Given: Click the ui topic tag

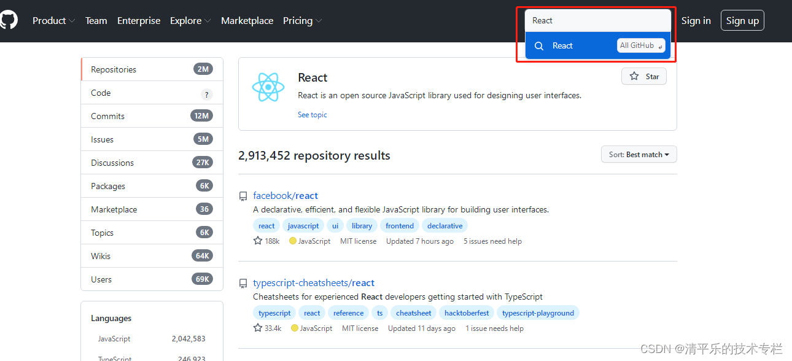Looking at the screenshot, I should pos(335,226).
